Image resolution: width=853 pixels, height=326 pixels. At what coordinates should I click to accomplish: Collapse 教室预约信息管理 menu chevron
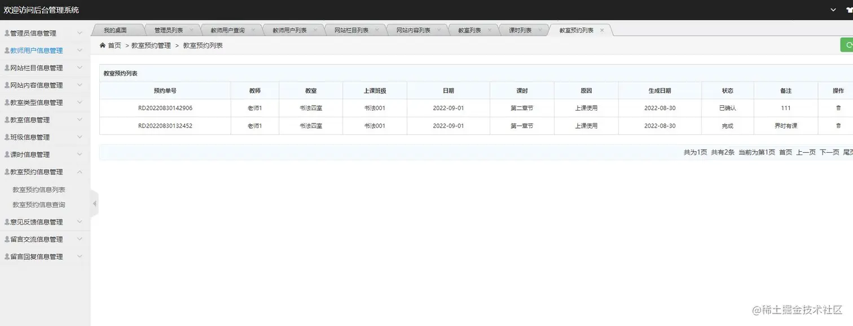(80, 172)
